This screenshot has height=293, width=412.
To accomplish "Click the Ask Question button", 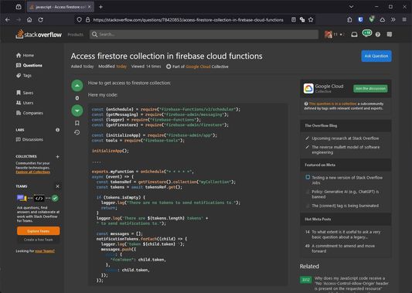I will [376, 56].
